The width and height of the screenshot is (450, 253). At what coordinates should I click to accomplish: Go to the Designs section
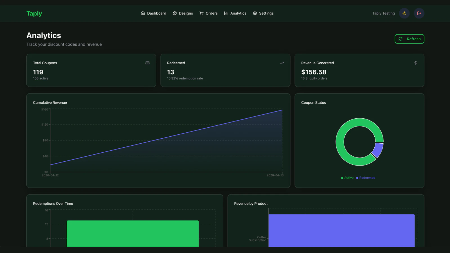coord(183,13)
